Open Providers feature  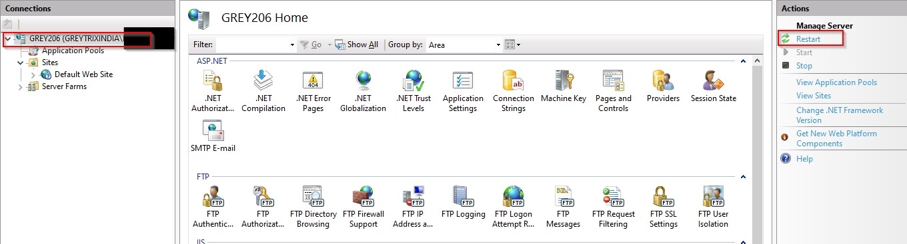(663, 86)
